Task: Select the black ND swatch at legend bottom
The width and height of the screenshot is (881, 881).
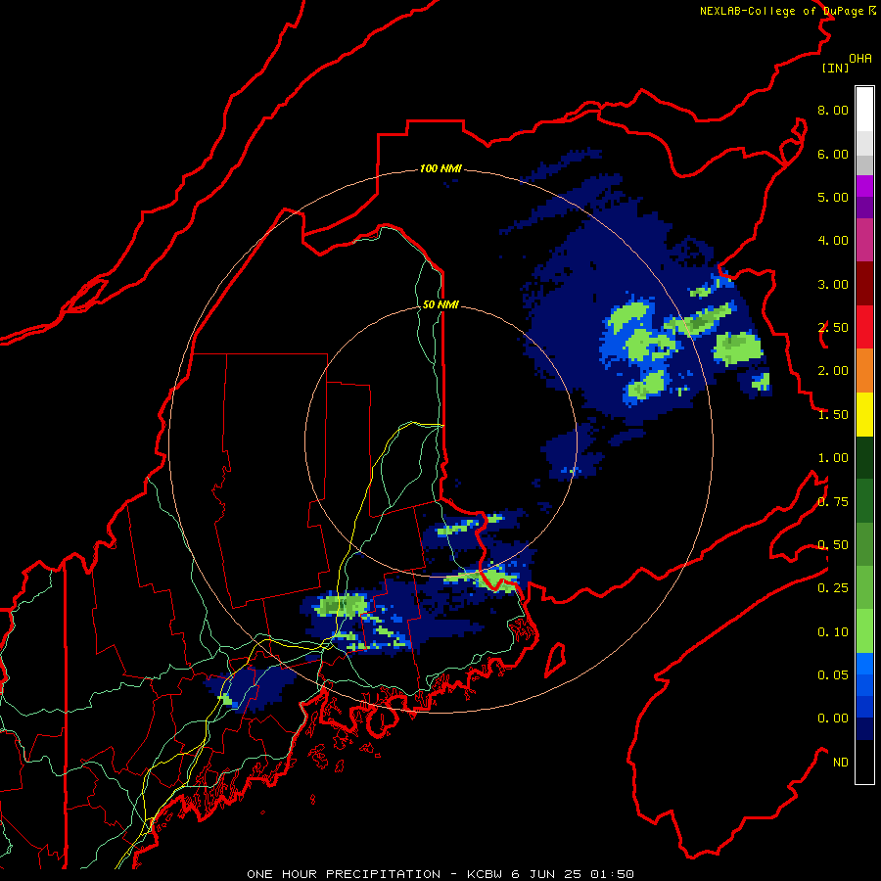Action: (864, 762)
